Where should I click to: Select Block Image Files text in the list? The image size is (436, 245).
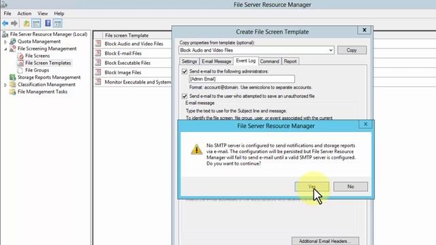tap(123, 73)
